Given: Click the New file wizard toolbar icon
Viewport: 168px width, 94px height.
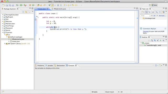Looking at the screenshot, I should coord(3,5).
